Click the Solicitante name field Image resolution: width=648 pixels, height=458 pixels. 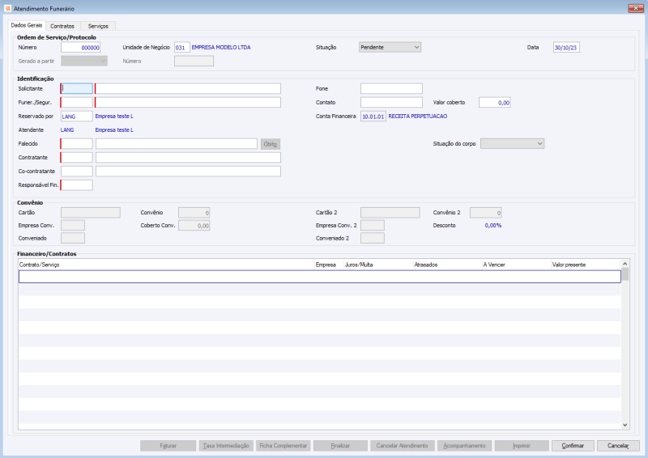point(188,88)
